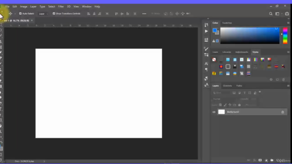The height and width of the screenshot is (164, 292).
Task: Close the document tab with X
Action: 32,20
